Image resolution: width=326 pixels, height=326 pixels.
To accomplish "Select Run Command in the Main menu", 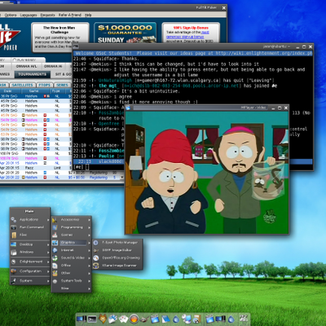I will coord(30,227).
